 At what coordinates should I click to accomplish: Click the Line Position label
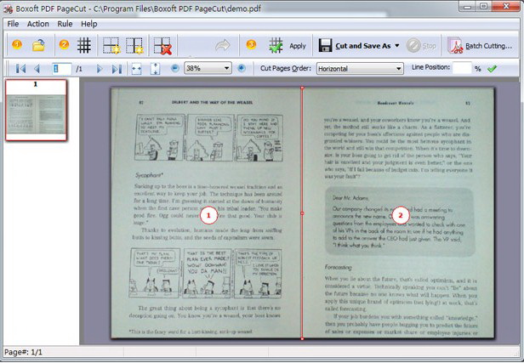coord(430,67)
